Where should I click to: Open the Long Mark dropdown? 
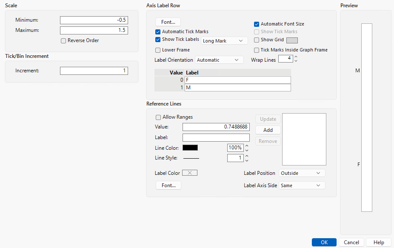click(224, 40)
